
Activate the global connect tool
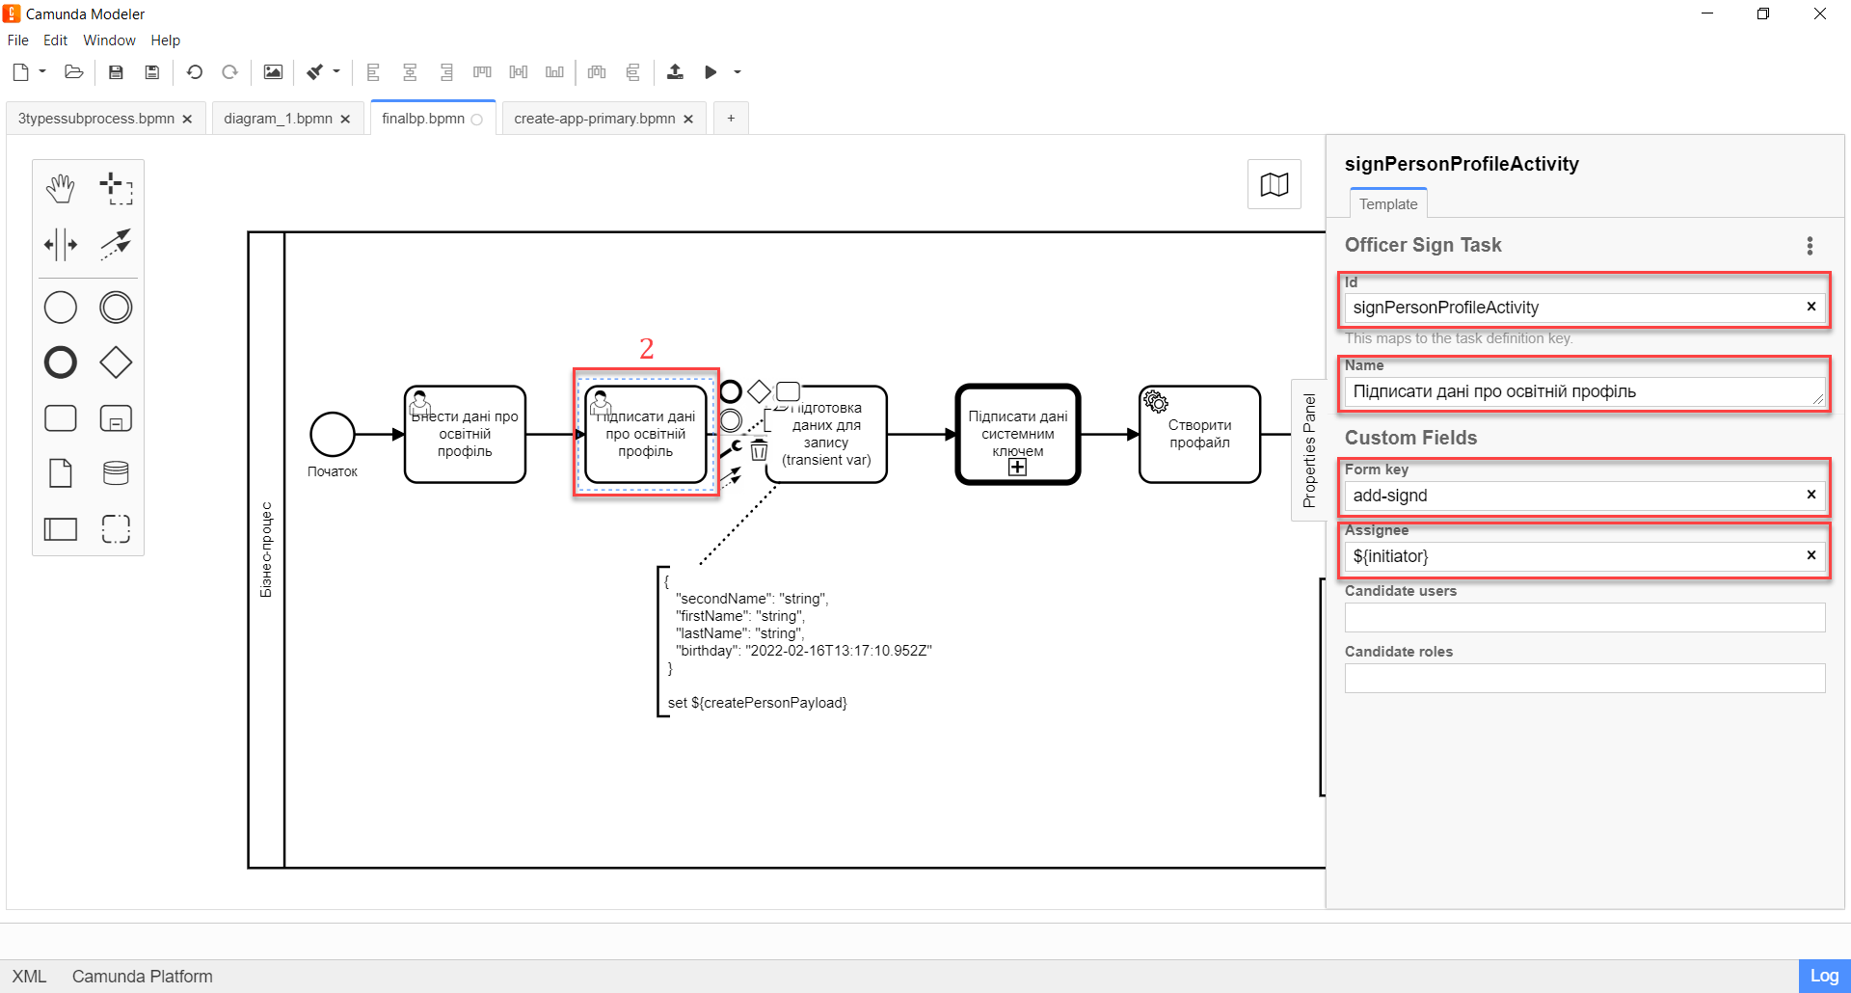click(116, 244)
